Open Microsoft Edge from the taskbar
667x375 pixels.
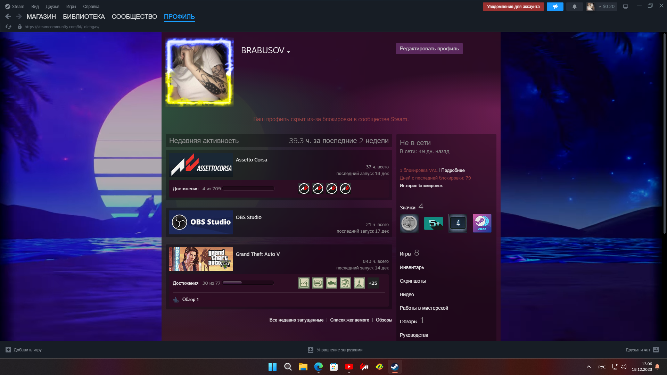point(319,367)
